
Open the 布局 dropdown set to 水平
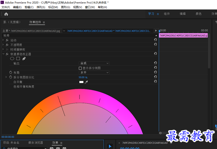pyautogui.click(x=94, y=73)
